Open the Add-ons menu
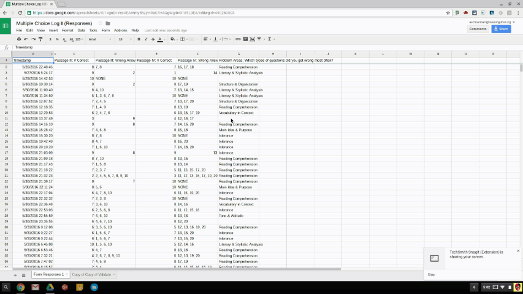 (120, 31)
